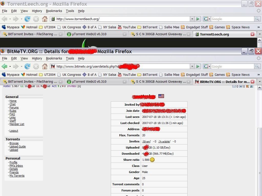
Task: Open YouTube bookmark in BitMeTV window
Action: (x=127, y=75)
